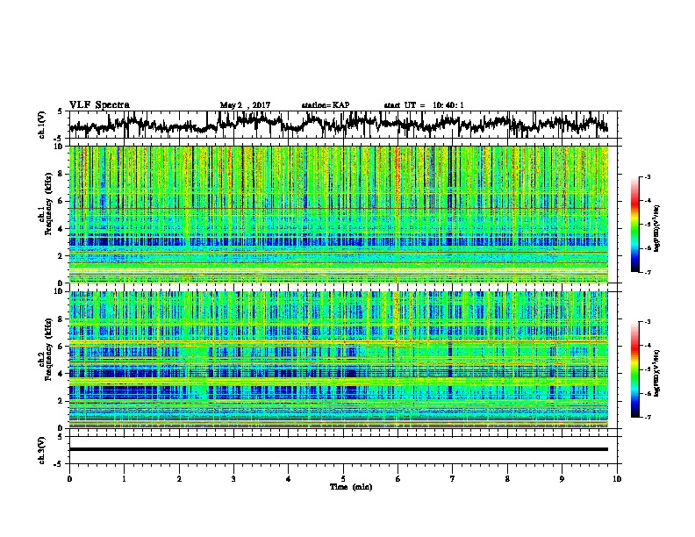Click the "4" kHz tick on ch.1 axis
This screenshot has width=695, height=537.
(x=61, y=229)
